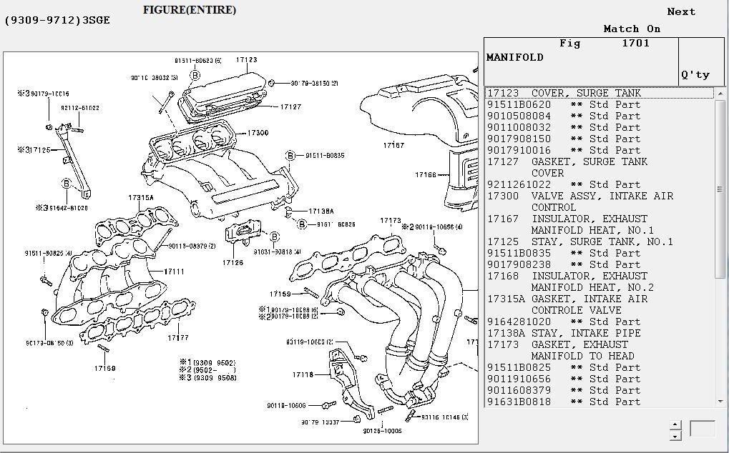Click part callout 17126 in the diagram

(x=233, y=262)
